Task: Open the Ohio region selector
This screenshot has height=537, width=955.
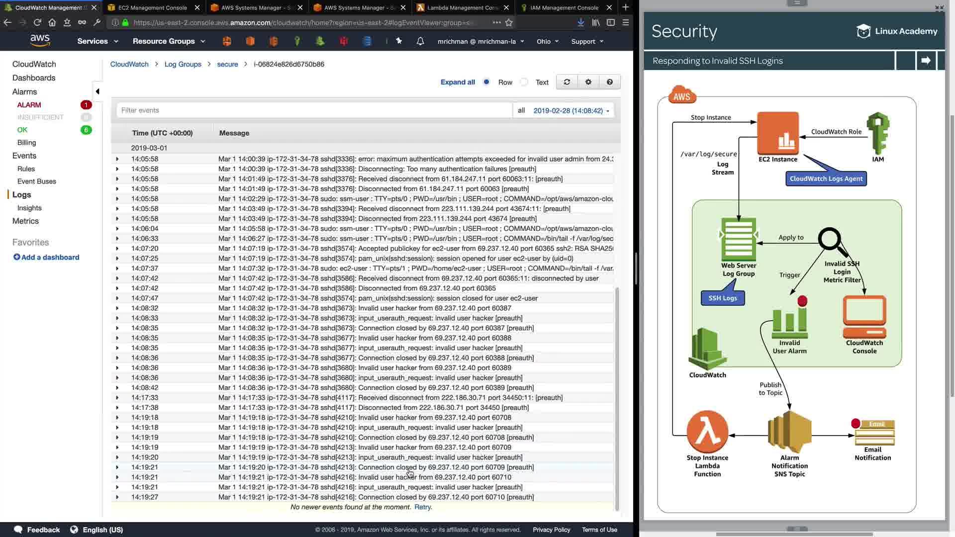Action: tap(548, 41)
